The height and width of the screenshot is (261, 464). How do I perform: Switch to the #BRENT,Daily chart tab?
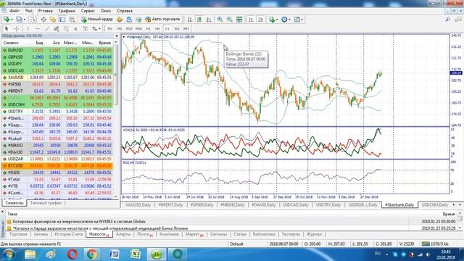(171, 204)
